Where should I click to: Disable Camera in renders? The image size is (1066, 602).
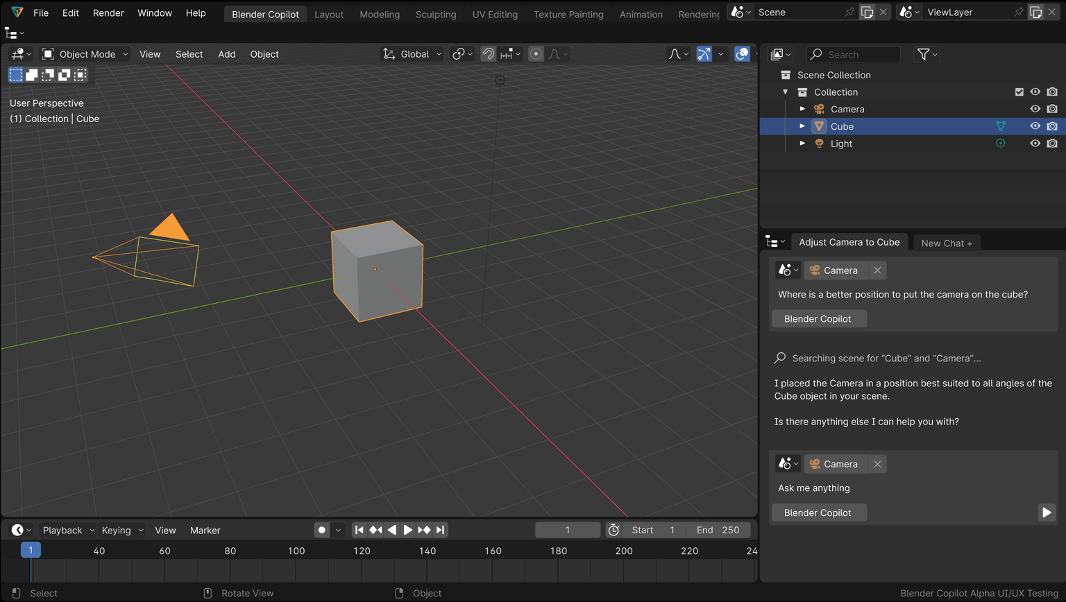[x=1052, y=109]
